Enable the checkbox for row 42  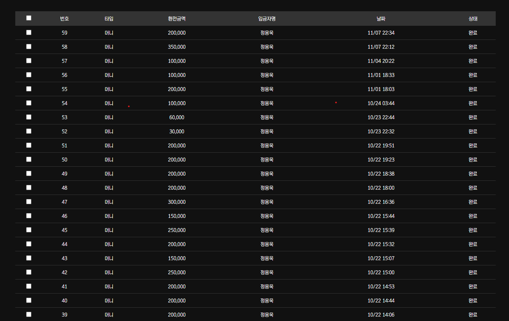29,272
